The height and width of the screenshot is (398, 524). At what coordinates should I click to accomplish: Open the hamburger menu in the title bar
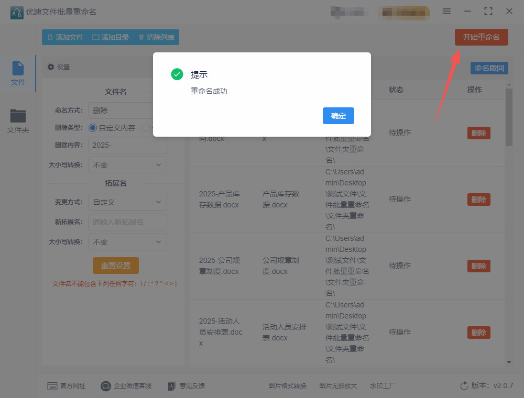pyautogui.click(x=446, y=12)
